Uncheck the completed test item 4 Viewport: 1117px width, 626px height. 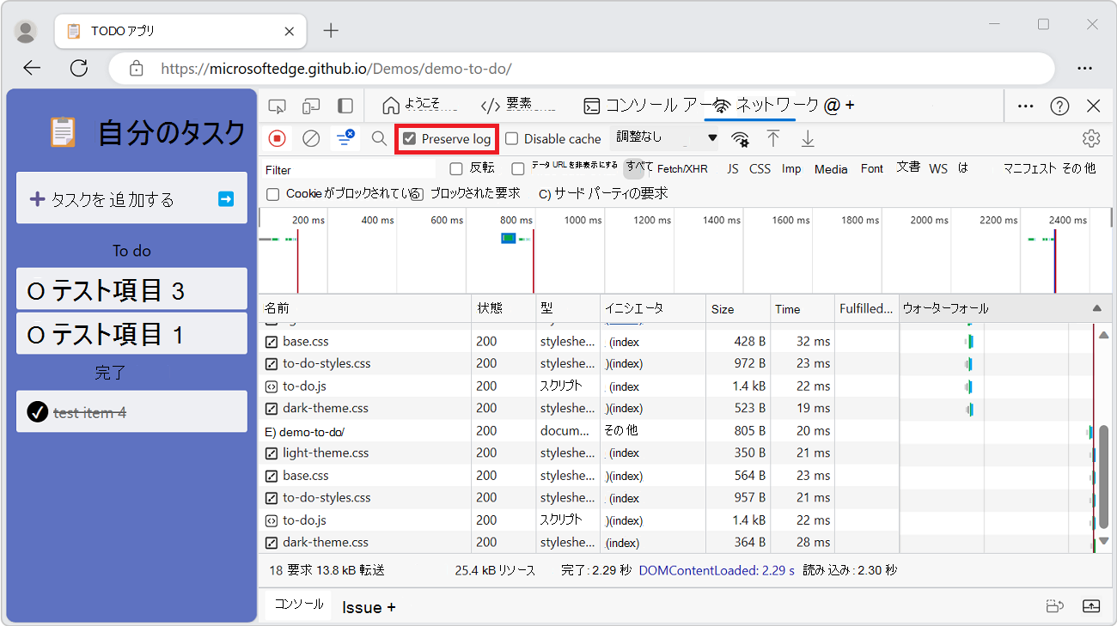click(x=38, y=411)
